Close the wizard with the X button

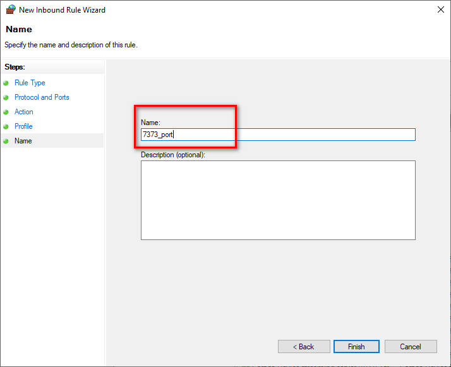point(441,9)
